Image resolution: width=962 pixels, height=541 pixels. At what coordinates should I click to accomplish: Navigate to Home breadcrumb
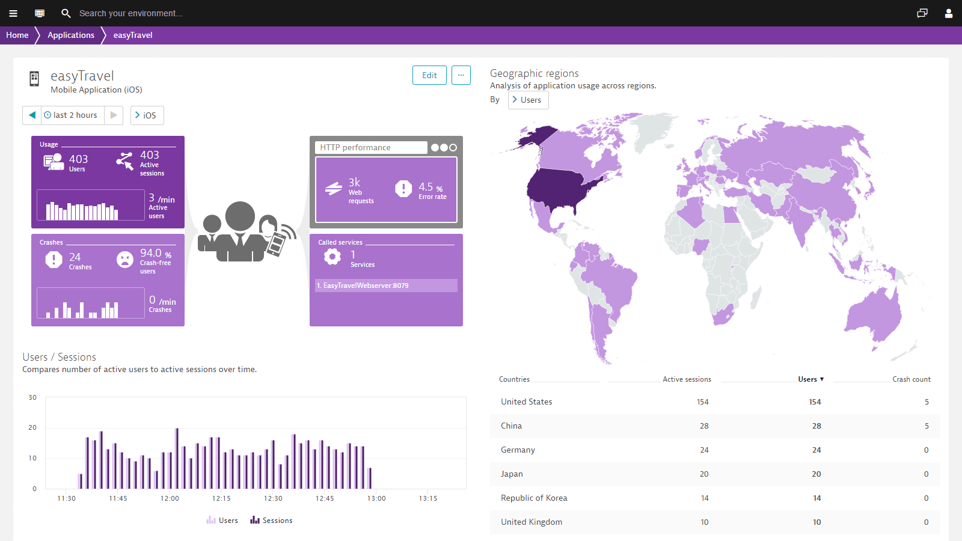[x=17, y=35]
